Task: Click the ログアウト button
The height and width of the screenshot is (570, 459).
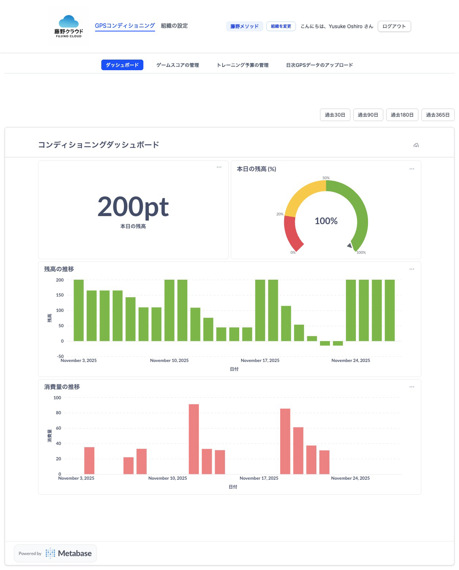Action: tap(394, 26)
